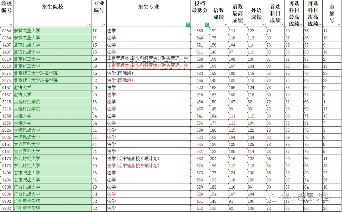Click the 语数成绩 cell showing 192
The height and width of the screenshot is (212, 342).
click(218, 31)
